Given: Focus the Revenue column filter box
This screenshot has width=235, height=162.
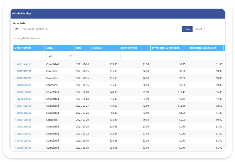Looking at the screenshot, I should click(105, 56).
